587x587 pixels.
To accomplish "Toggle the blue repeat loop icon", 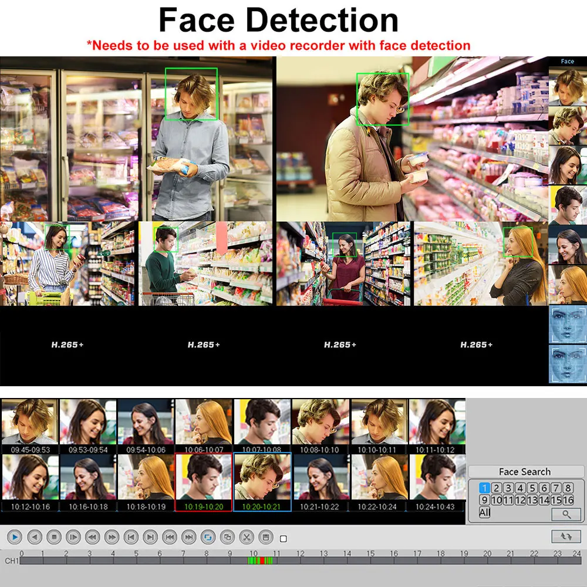I will (x=208, y=537).
